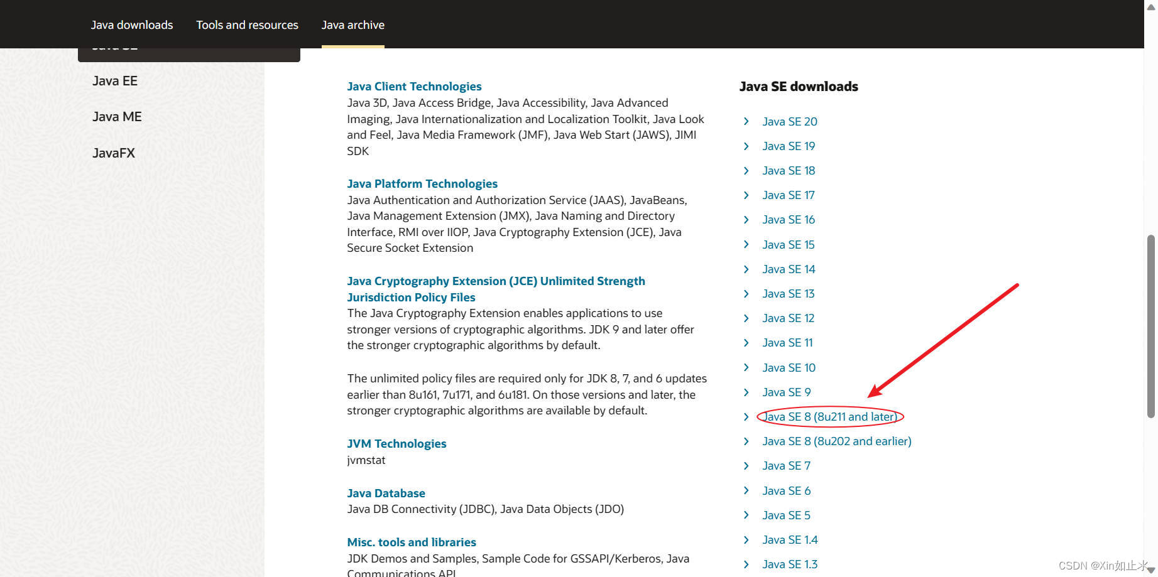Open the Tools and resources tab
The image size is (1158, 577).
point(247,25)
